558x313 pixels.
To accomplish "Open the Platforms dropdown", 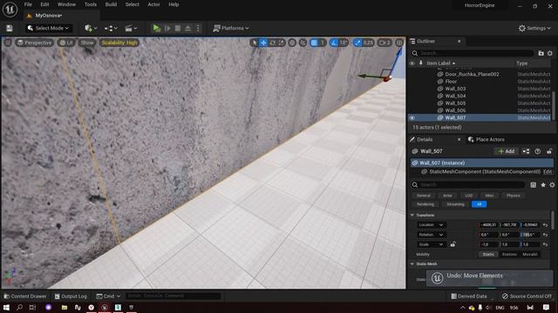I will click(x=231, y=29).
